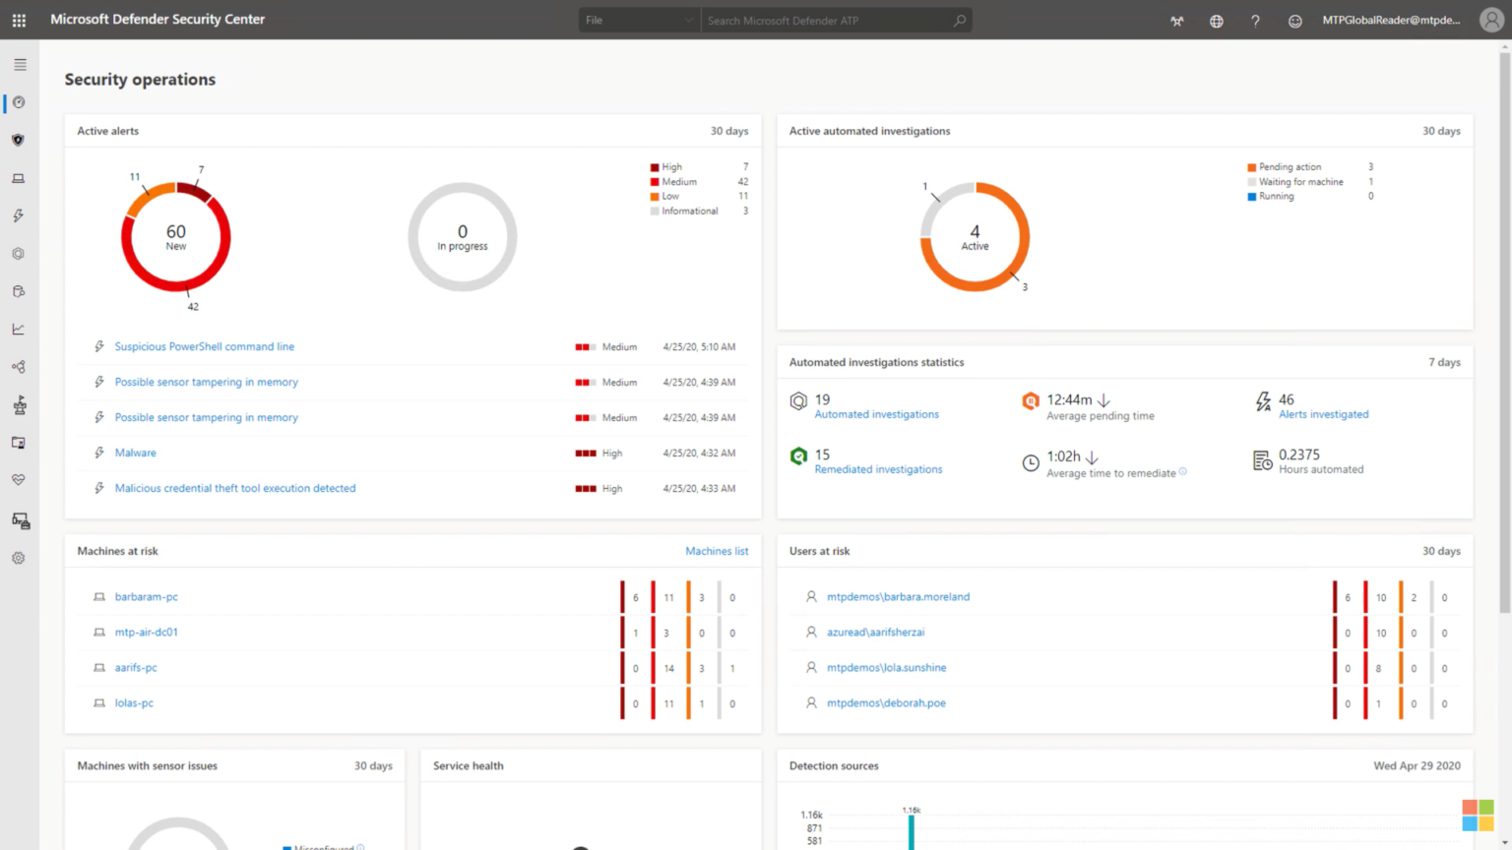Open the Alerts queue lightning icon
This screenshot has height=850, width=1512.
18,215
